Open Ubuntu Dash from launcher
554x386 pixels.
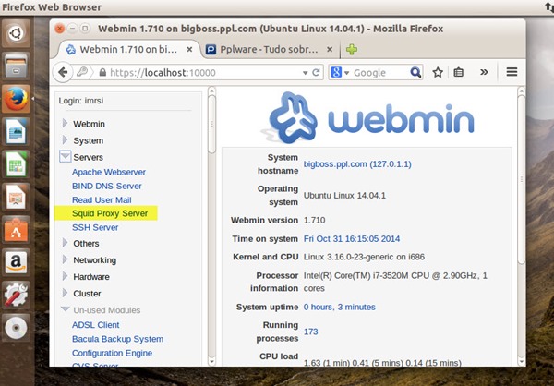[x=16, y=34]
